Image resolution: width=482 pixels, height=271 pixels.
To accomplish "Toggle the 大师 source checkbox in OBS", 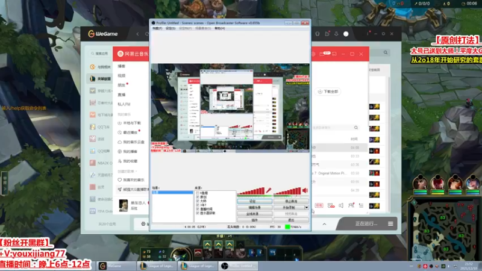I will pyautogui.click(x=198, y=201).
